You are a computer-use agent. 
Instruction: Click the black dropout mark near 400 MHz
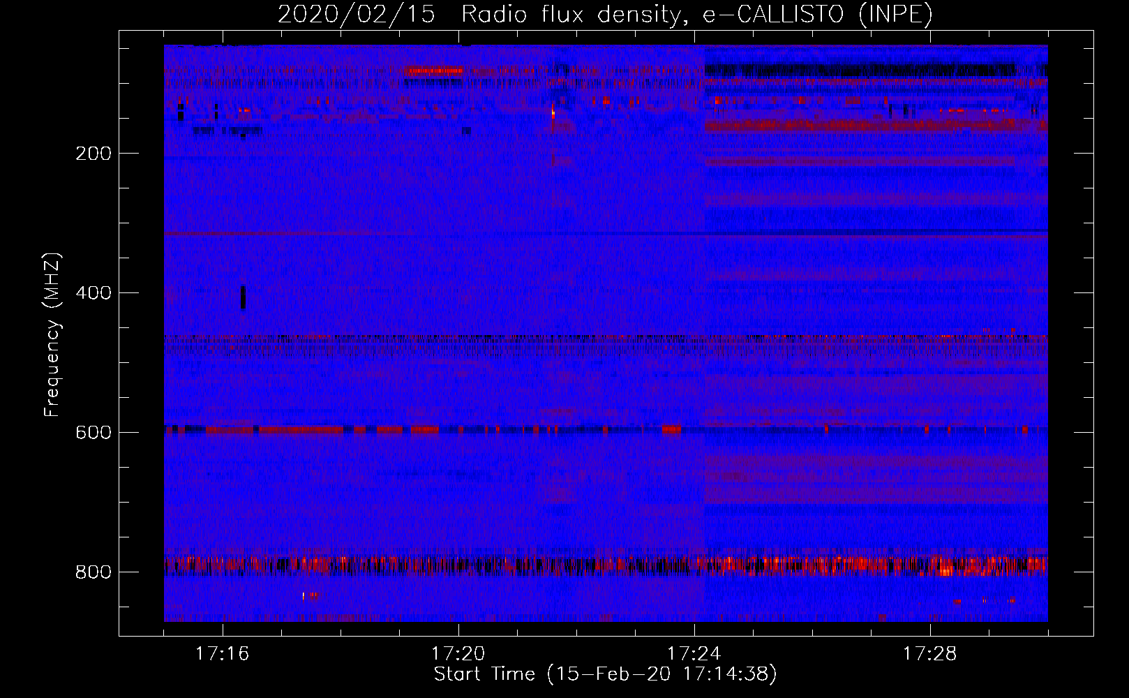(243, 297)
